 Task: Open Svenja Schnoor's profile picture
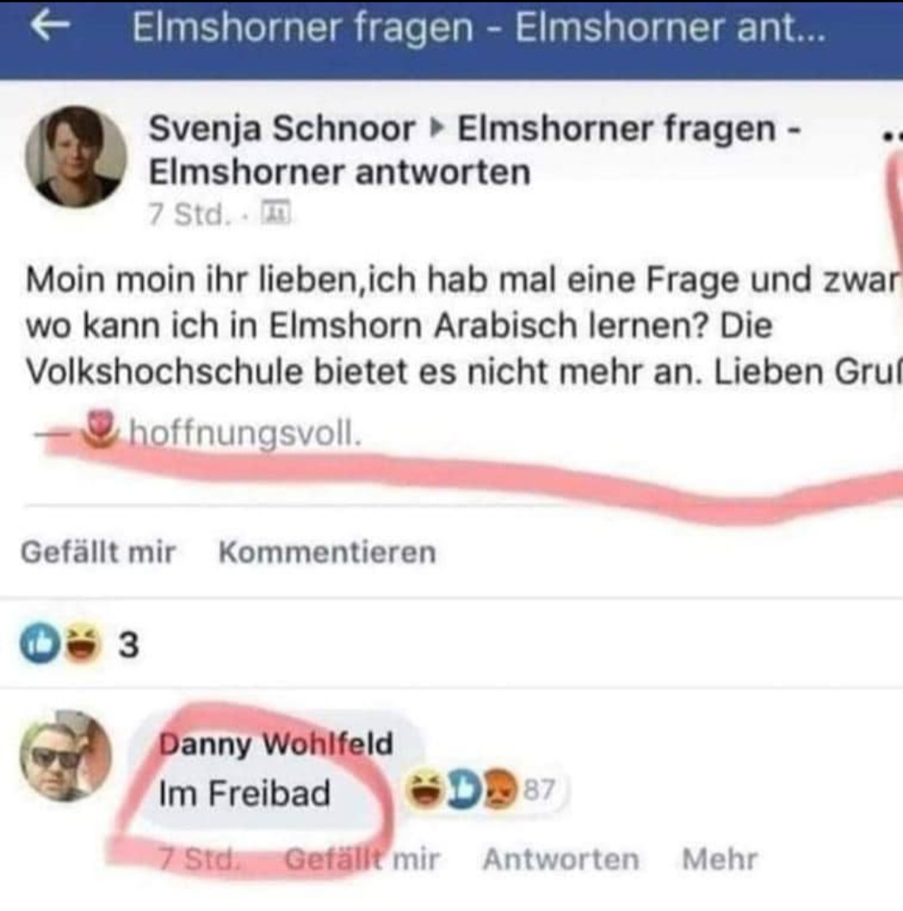pos(75,157)
